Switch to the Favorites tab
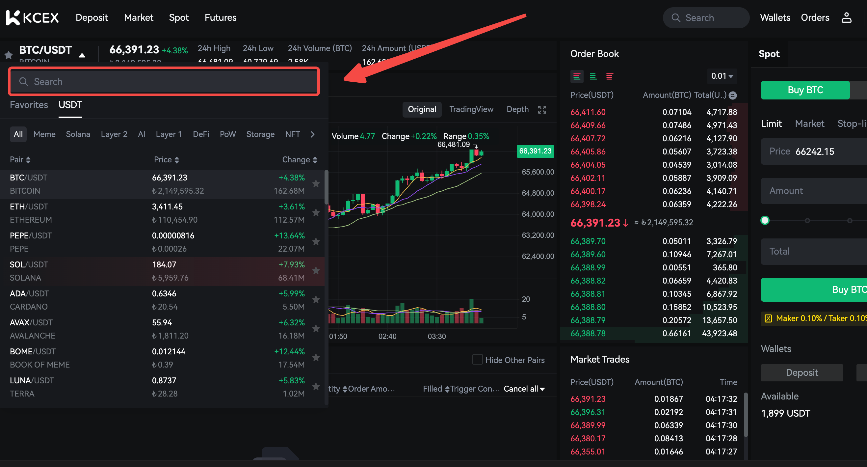 tap(29, 105)
